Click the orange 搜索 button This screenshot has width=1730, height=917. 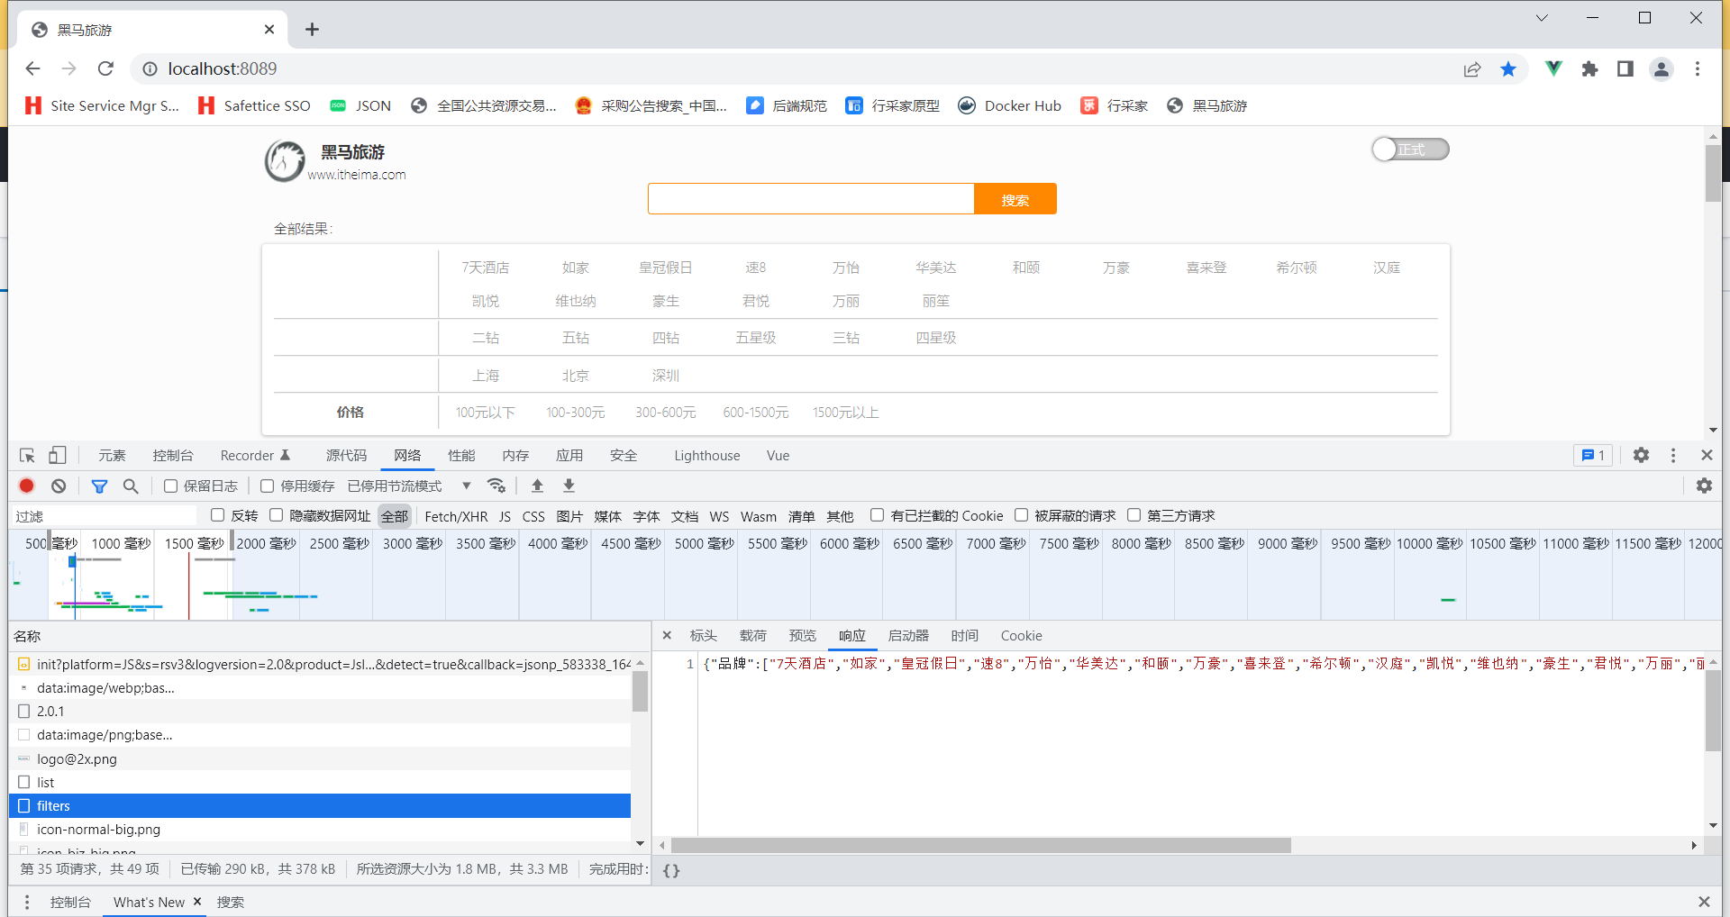(1015, 199)
